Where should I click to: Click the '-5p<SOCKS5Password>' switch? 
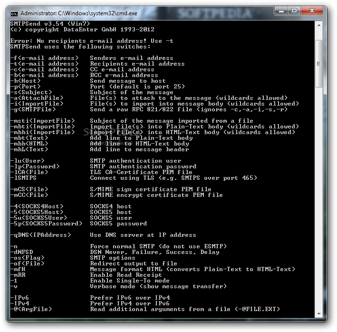(x=46, y=224)
